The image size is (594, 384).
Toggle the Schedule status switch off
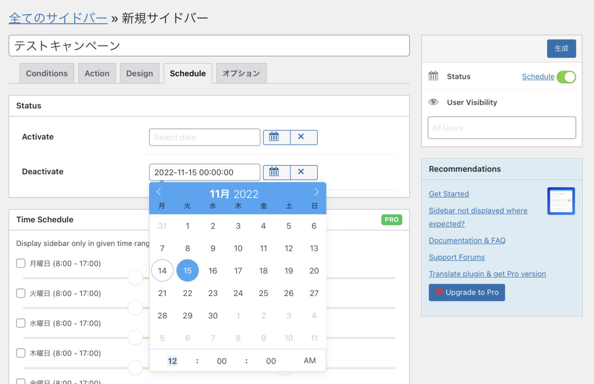(x=567, y=77)
